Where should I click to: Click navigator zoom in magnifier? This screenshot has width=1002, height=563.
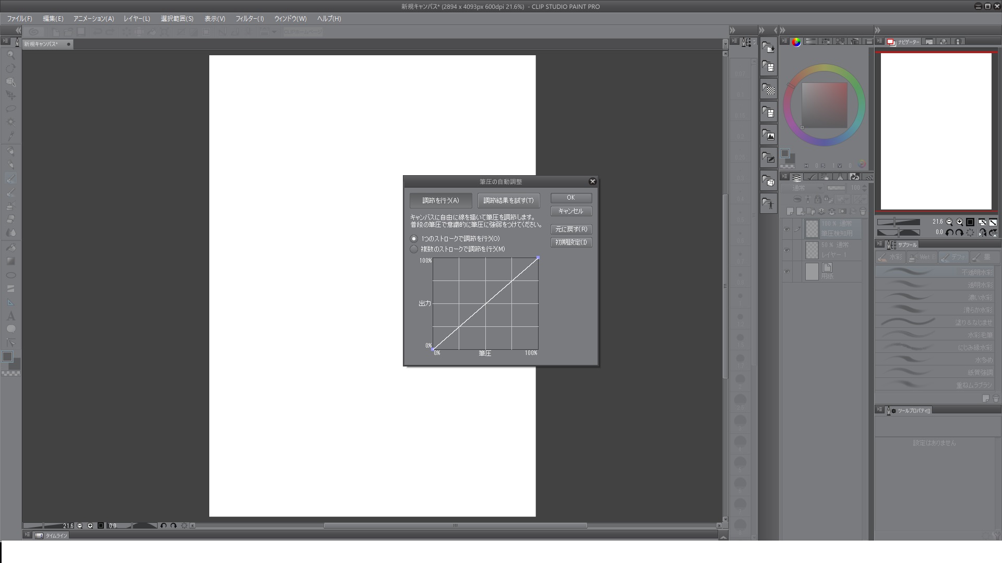click(959, 222)
